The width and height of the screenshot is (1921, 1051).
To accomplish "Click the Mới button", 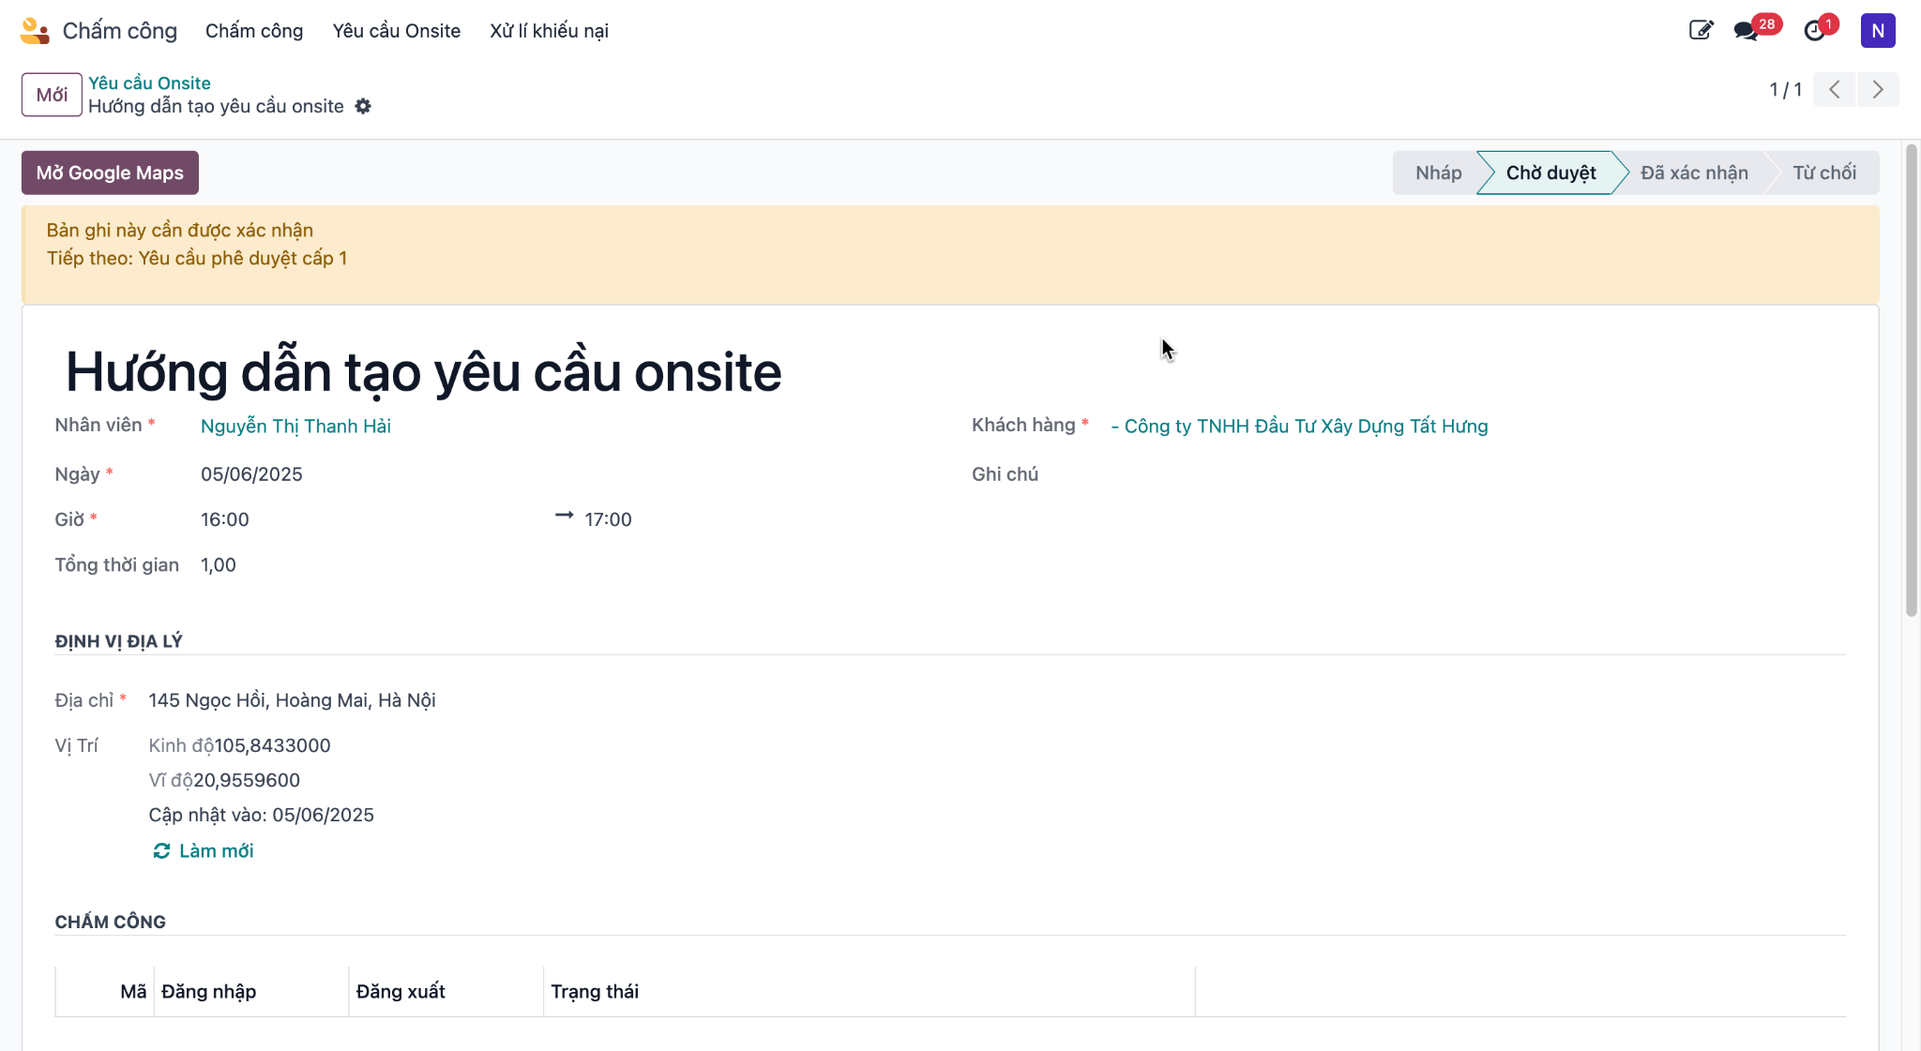I will 52,95.
